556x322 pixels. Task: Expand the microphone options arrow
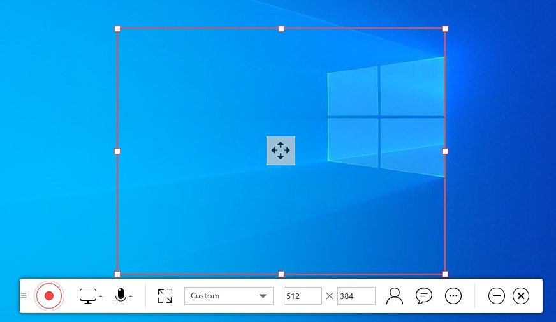[131, 296]
